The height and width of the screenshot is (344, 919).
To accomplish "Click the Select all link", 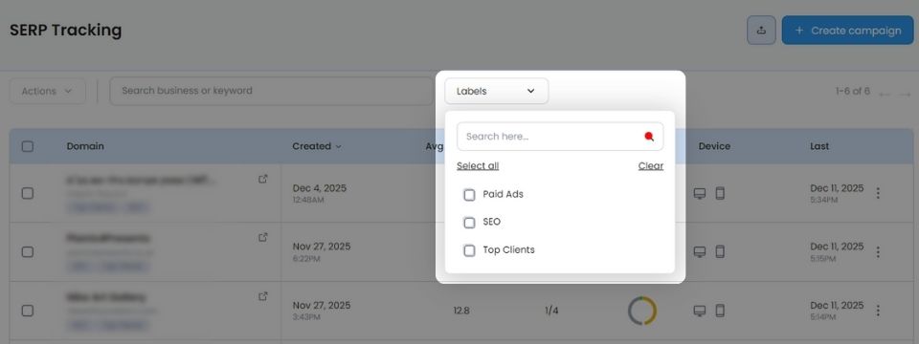I will pos(478,166).
